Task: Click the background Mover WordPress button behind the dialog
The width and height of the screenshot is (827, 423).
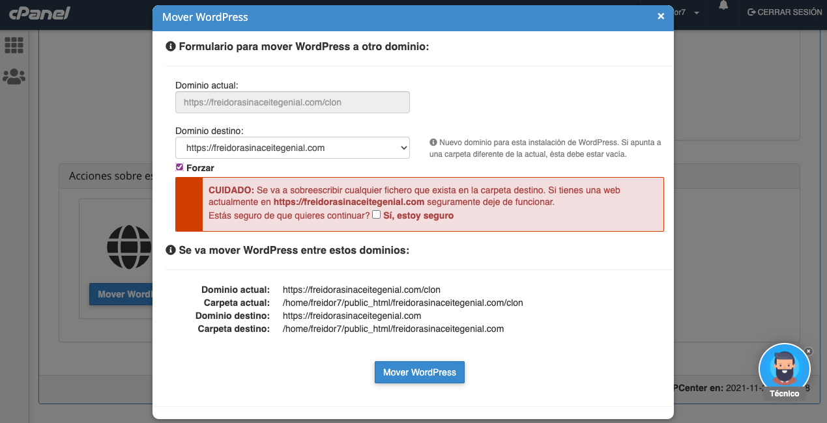Action: pyautogui.click(x=121, y=294)
